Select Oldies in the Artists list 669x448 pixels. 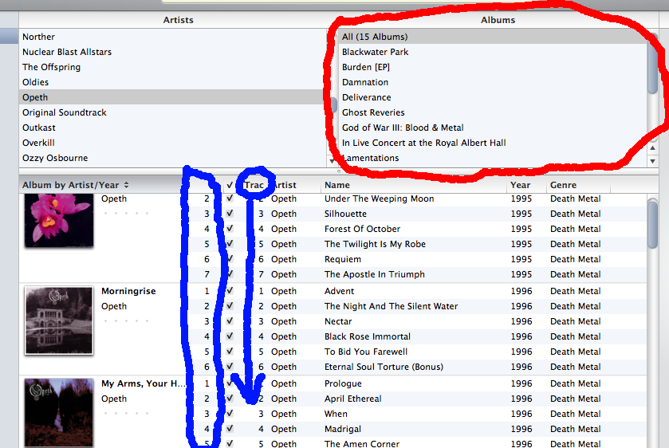[173, 82]
